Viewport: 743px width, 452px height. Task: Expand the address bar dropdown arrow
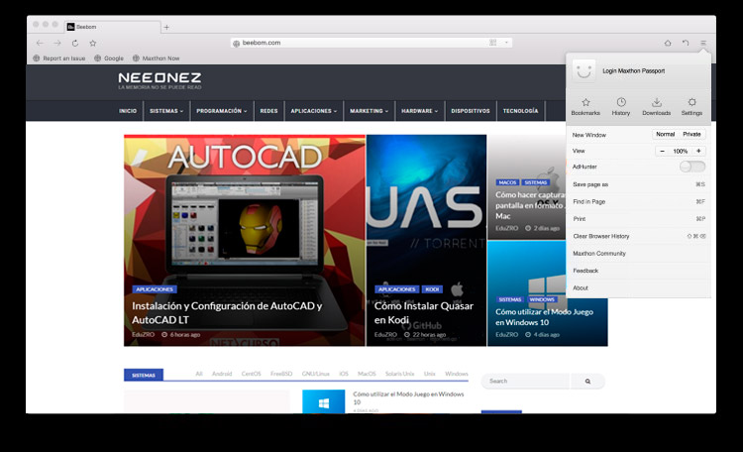(x=506, y=43)
